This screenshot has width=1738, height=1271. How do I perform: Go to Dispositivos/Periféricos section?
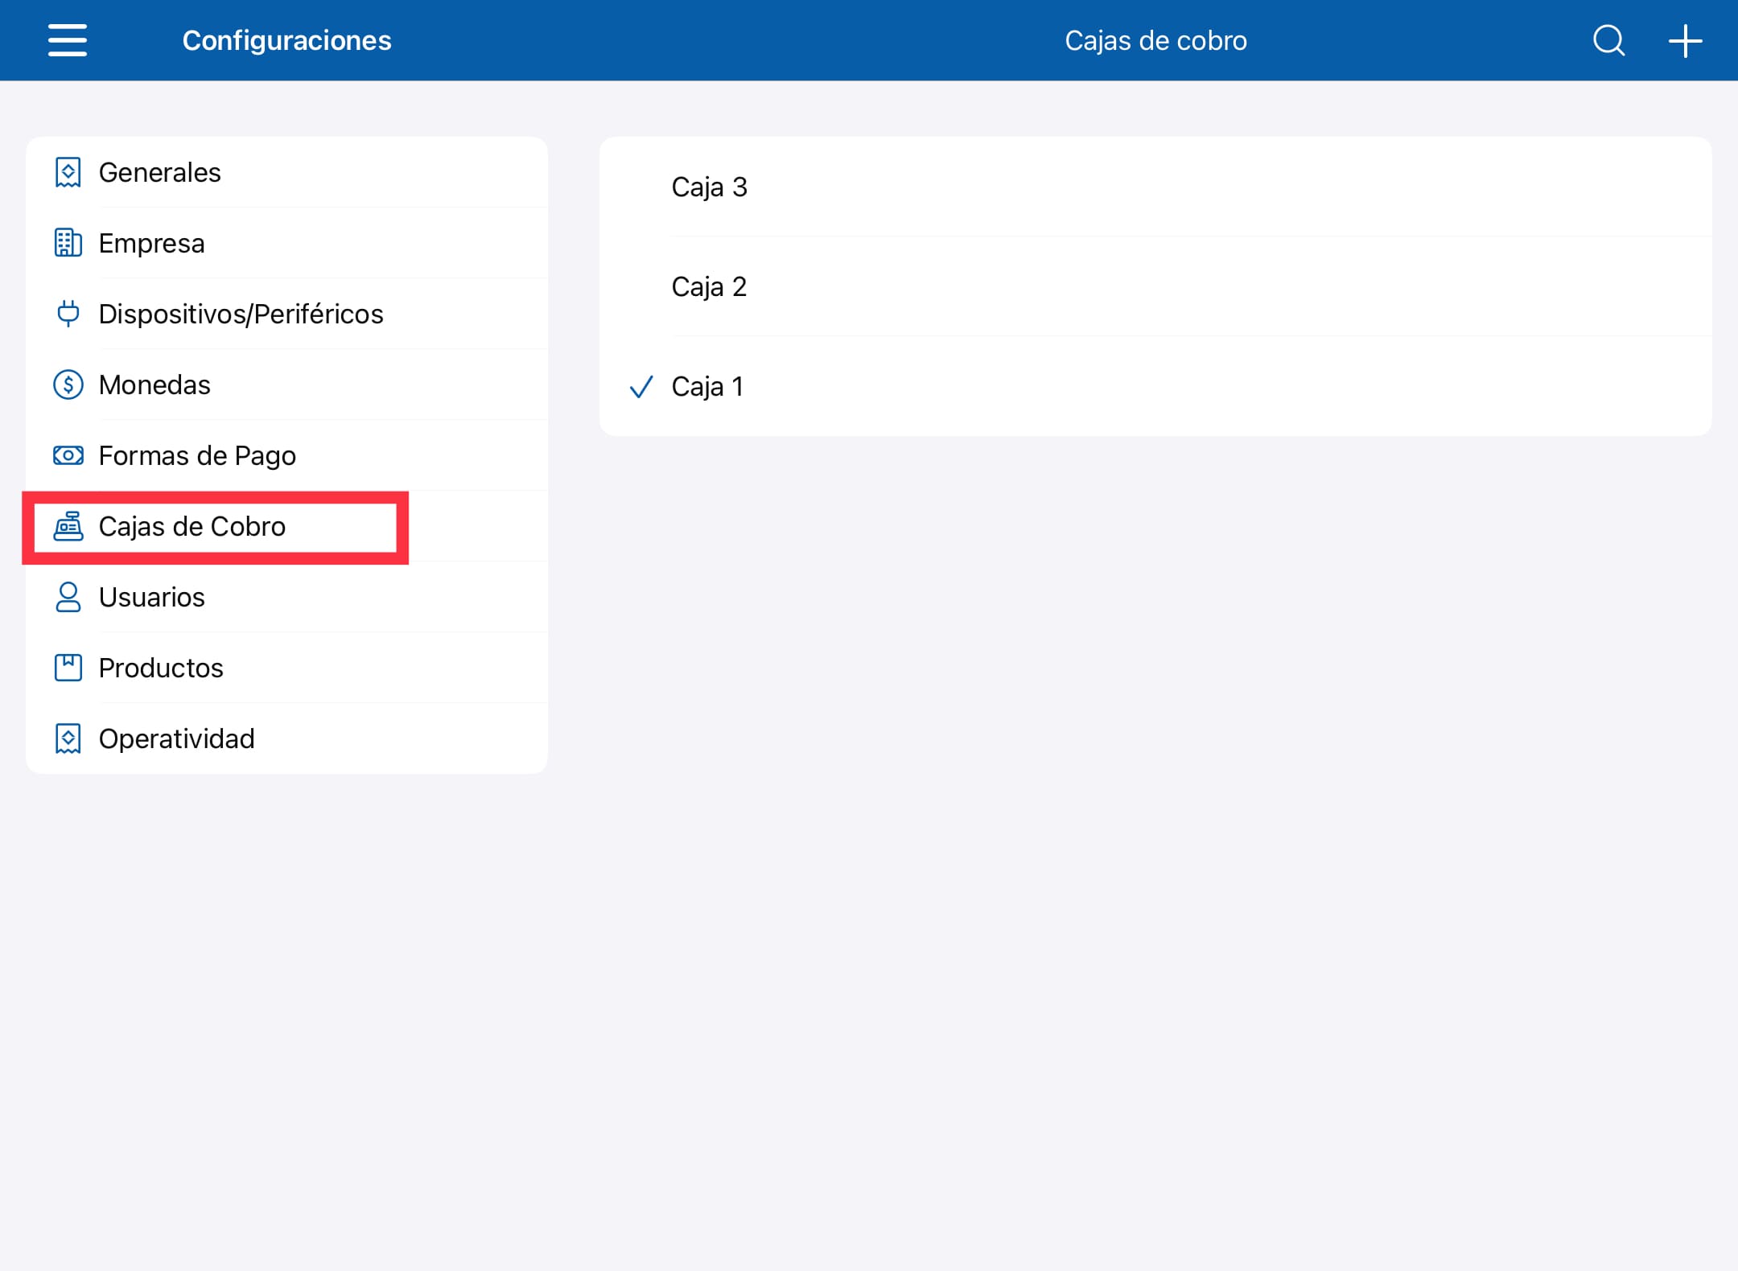pos(287,314)
